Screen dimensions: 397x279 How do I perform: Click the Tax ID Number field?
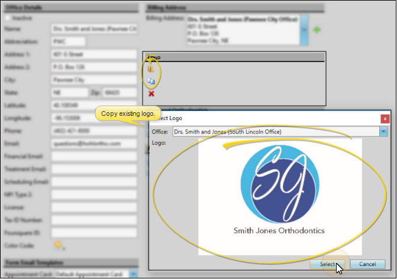(93, 220)
